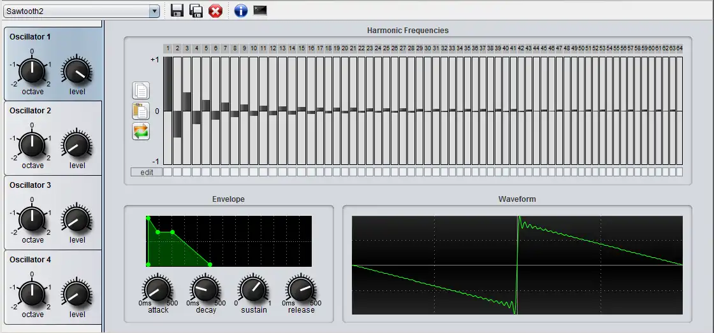
Task: Click the 'Harmonic Frequencies' heading
Action: (x=407, y=31)
